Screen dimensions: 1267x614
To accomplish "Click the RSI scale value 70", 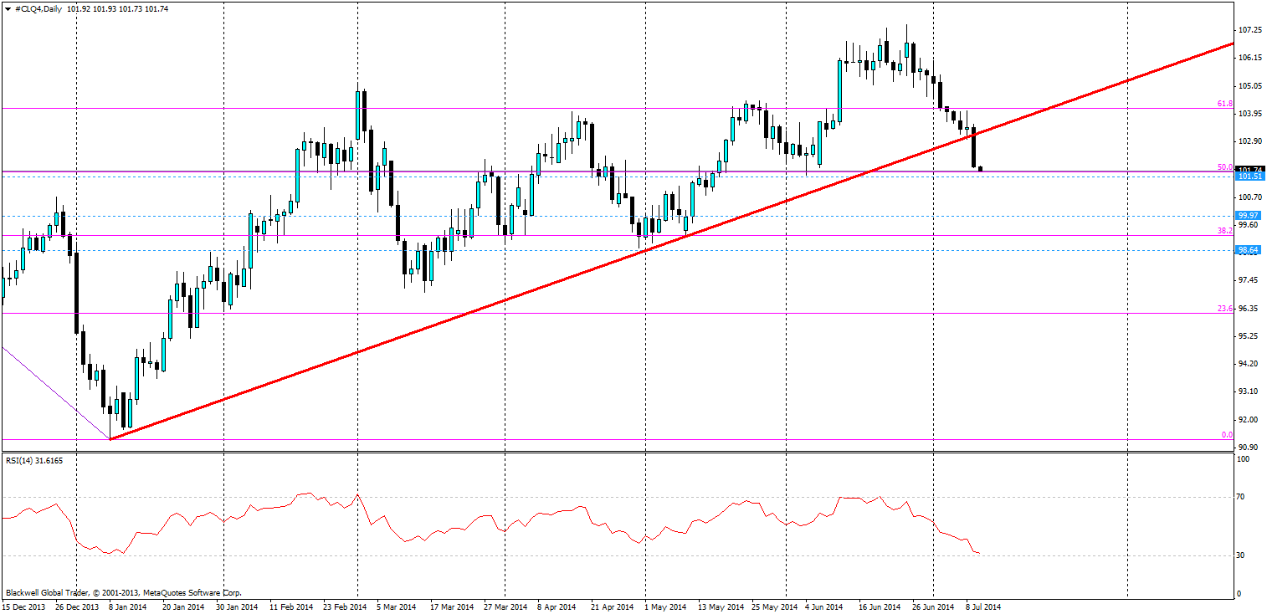I will tap(1243, 497).
